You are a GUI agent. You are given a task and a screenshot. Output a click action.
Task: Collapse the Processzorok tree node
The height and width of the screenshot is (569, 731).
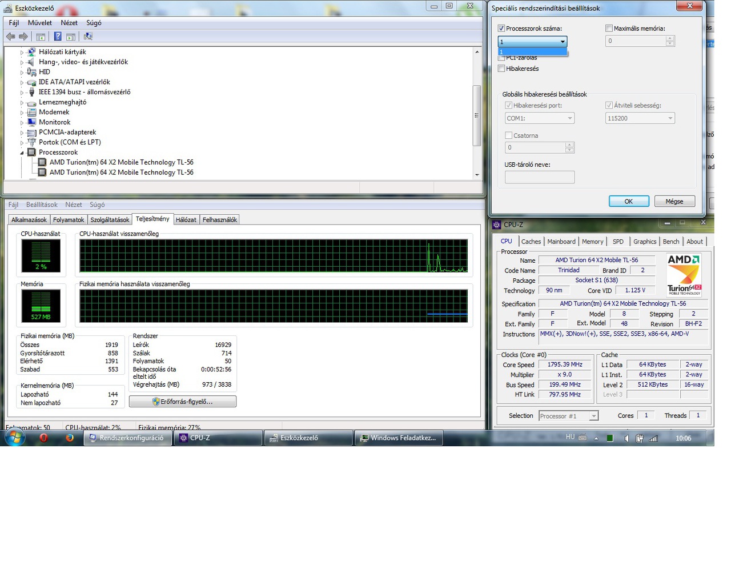[22, 153]
